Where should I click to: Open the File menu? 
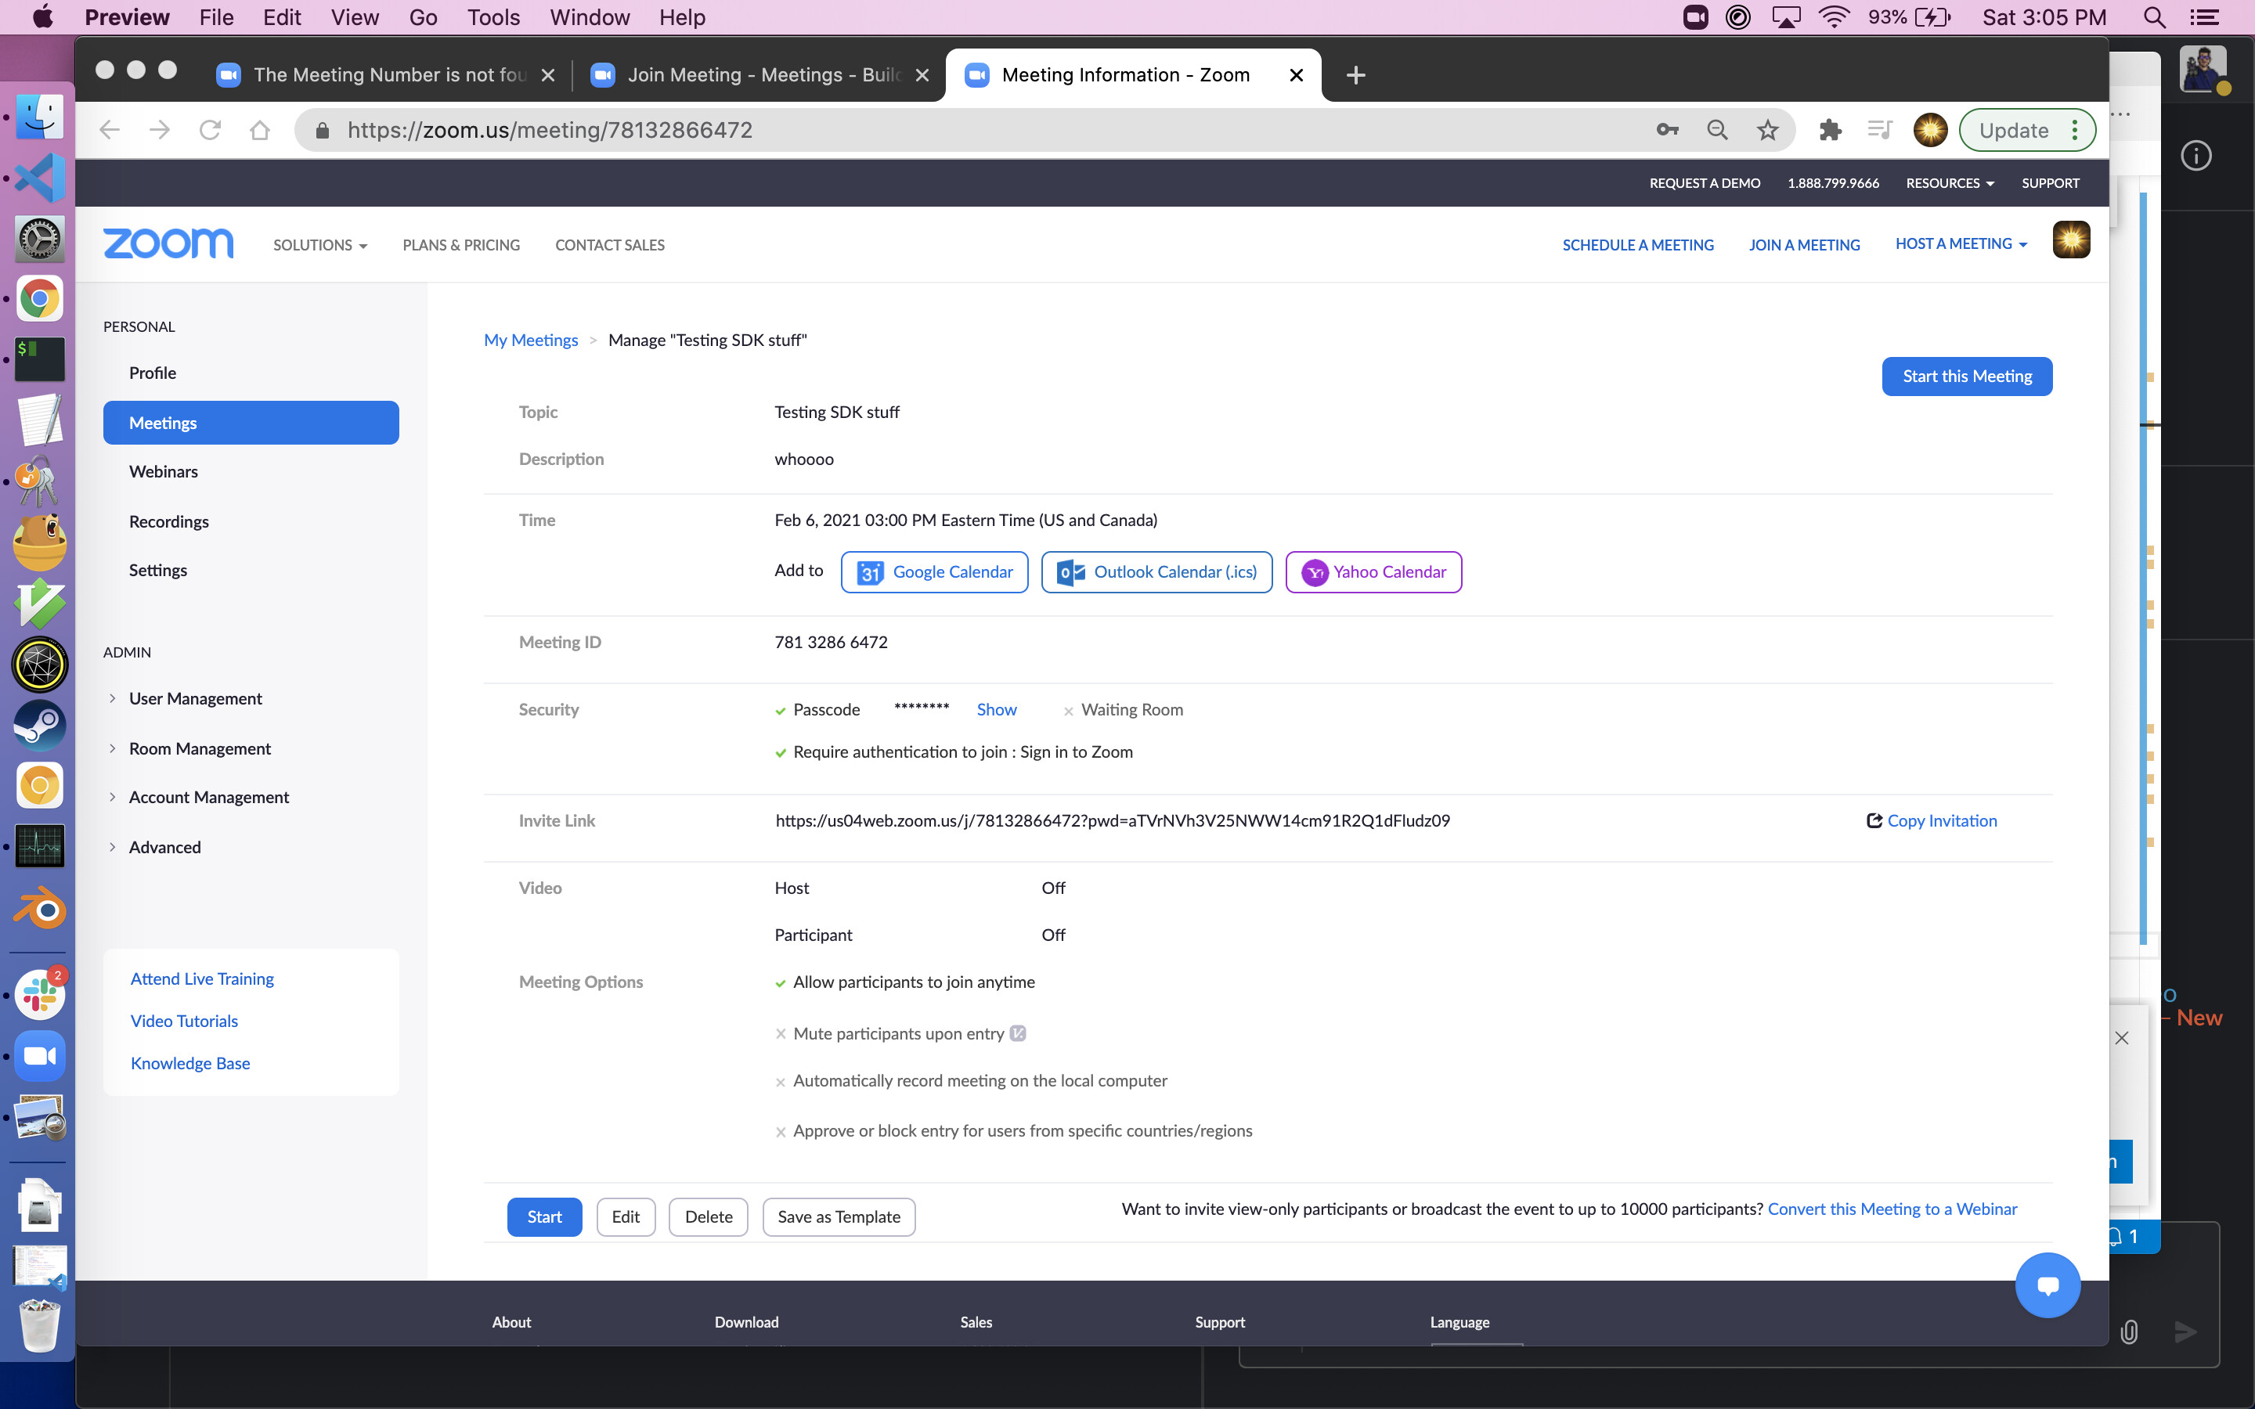coord(216,18)
